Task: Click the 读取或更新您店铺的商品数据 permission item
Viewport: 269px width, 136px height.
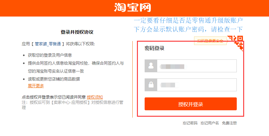Action: [54, 79]
